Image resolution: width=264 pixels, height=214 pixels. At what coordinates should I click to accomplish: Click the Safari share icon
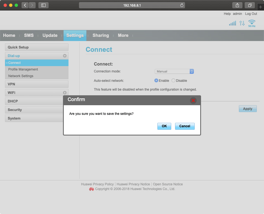coord(237,5)
